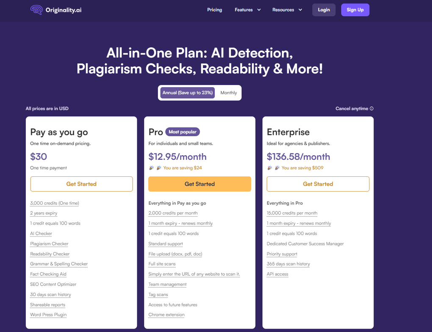The image size is (432, 332).
Task: Click the Team management link under Pro
Action: [167, 284]
